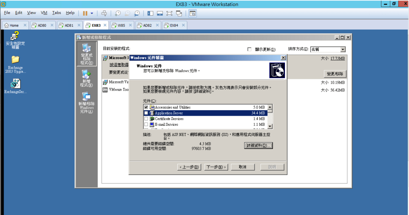This screenshot has height=215, width=409.
Task: Check the Application Server checkbox
Action: [146, 113]
